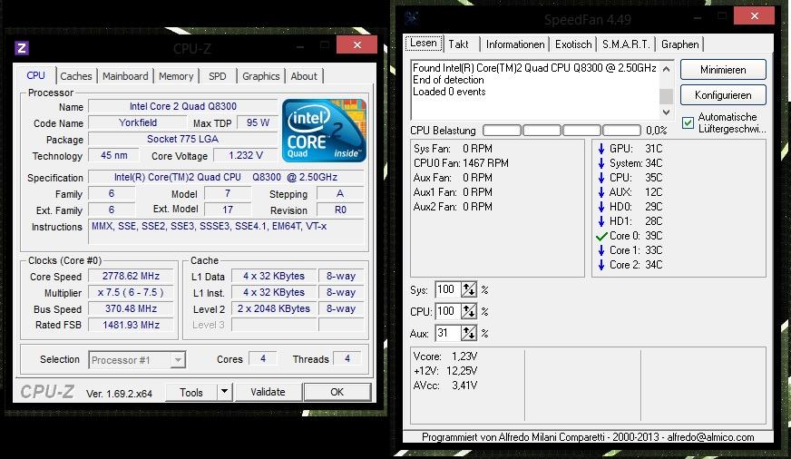Open the Tools dropdown arrow in CPU-Z
The height and width of the screenshot is (459, 791).
(x=224, y=392)
